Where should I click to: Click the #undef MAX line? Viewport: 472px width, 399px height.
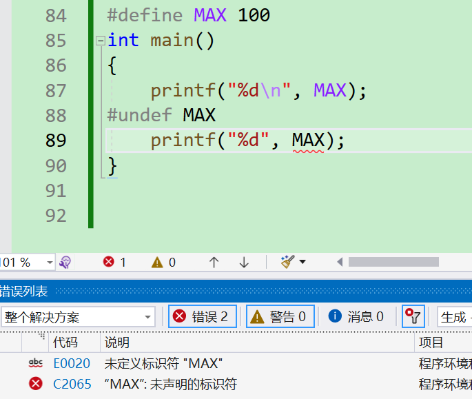point(161,115)
